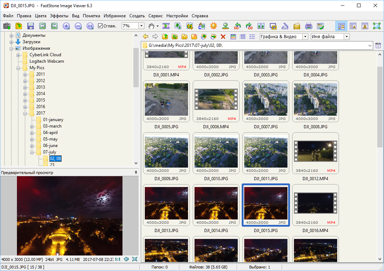Screen dimensions: 384x271
Task: Click the red X delete icon
Action: click(223, 36)
